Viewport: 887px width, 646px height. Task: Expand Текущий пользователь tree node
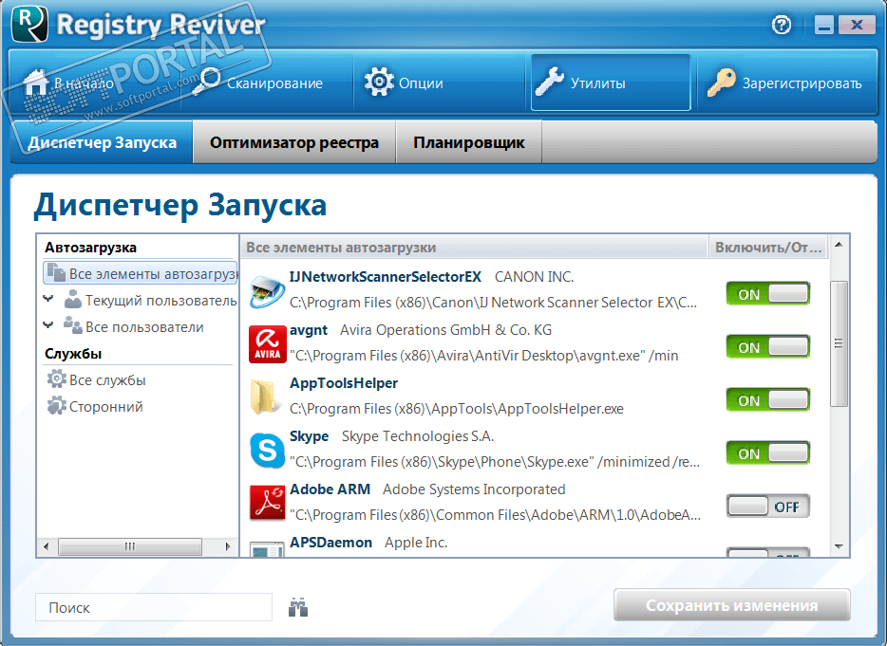(x=48, y=299)
